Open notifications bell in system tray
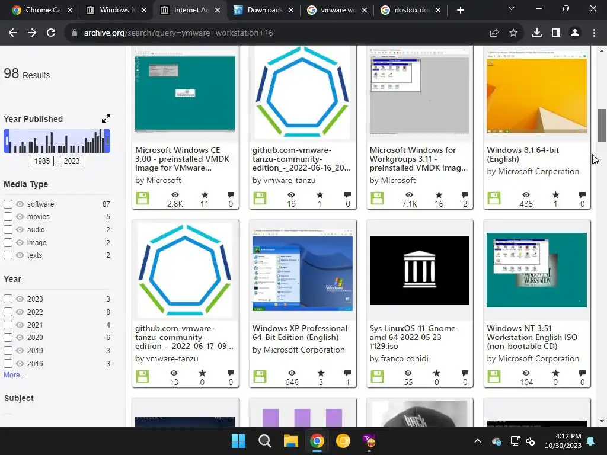 (591, 441)
